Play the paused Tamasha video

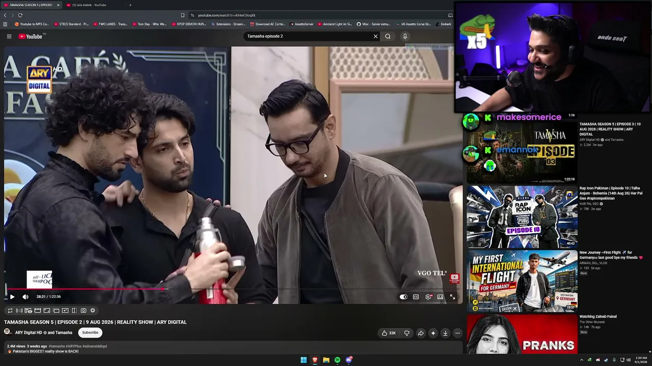click(x=12, y=297)
